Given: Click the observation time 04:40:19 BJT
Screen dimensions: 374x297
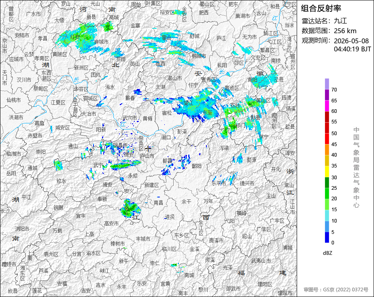Looking at the screenshot, I should 353,49.
